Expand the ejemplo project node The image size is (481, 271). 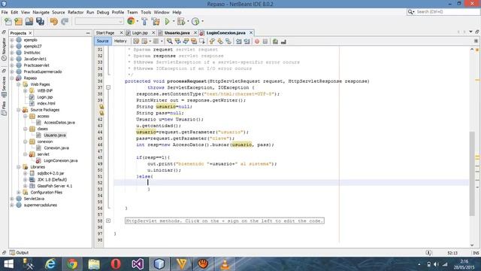(x=12, y=40)
